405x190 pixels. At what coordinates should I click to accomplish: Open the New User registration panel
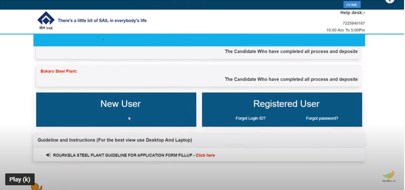pyautogui.click(x=116, y=109)
